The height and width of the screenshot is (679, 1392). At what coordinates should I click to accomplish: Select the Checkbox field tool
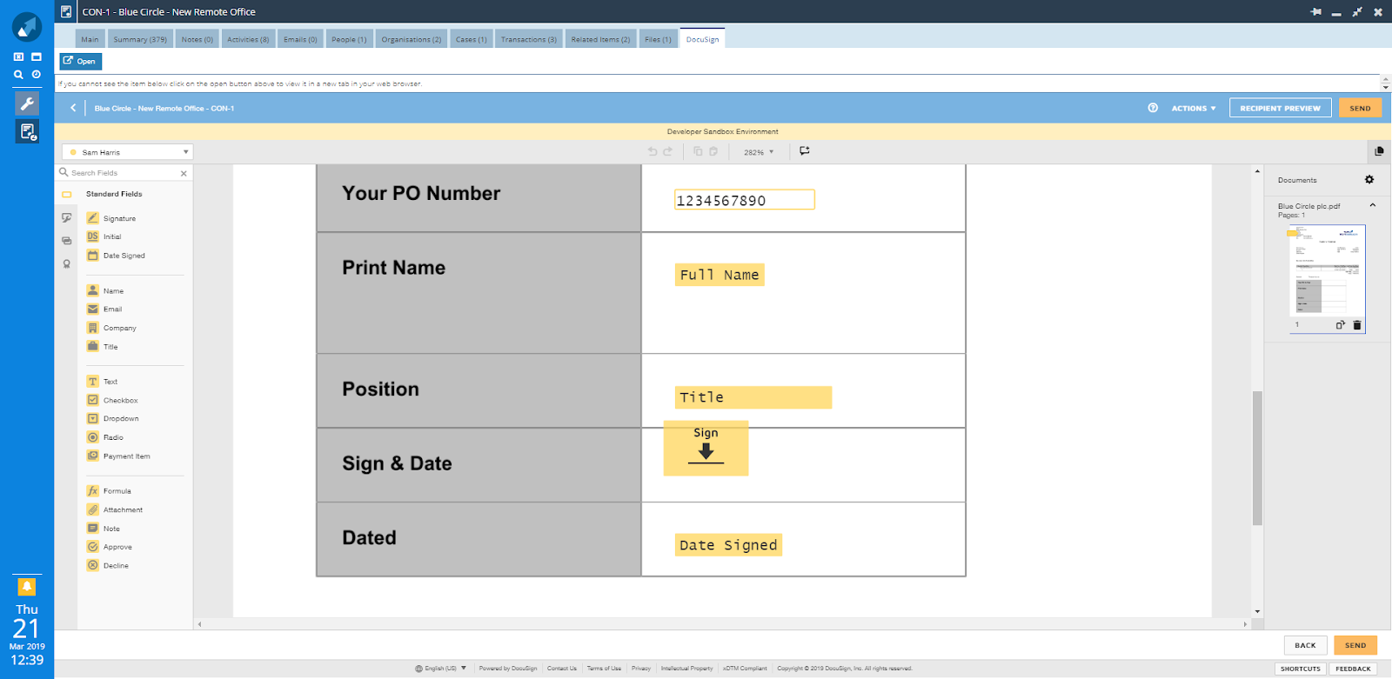[112, 400]
